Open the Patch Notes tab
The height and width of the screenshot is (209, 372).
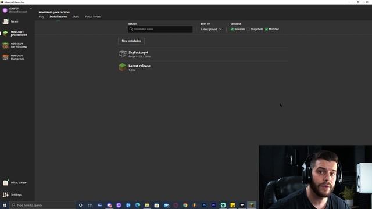click(93, 17)
